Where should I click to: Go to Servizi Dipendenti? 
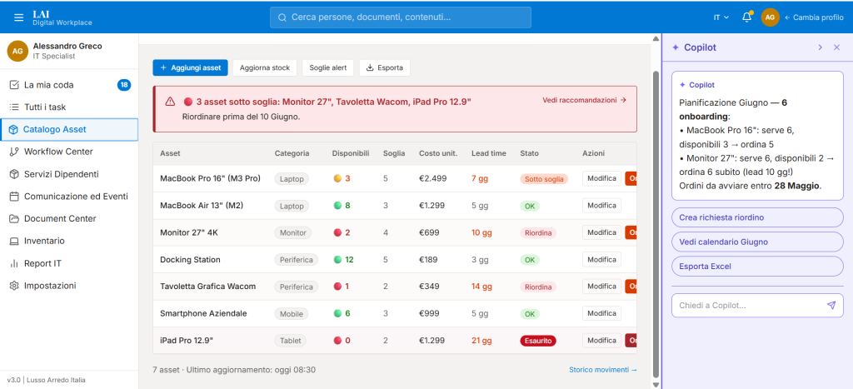pyautogui.click(x=69, y=174)
